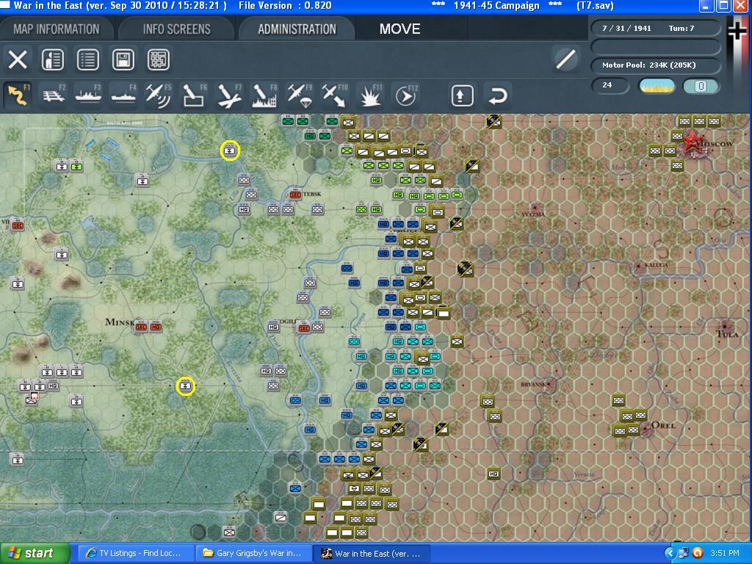Click the floppy disk save game icon
This screenshot has width=752, height=564.
[123, 60]
